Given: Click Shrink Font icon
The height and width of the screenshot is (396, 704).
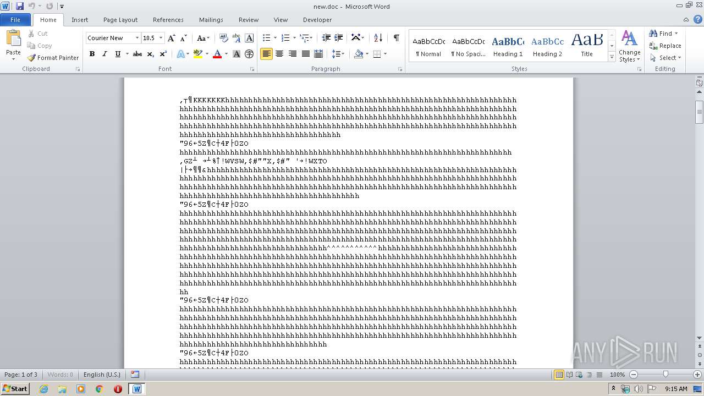Looking at the screenshot, I should pos(184,38).
